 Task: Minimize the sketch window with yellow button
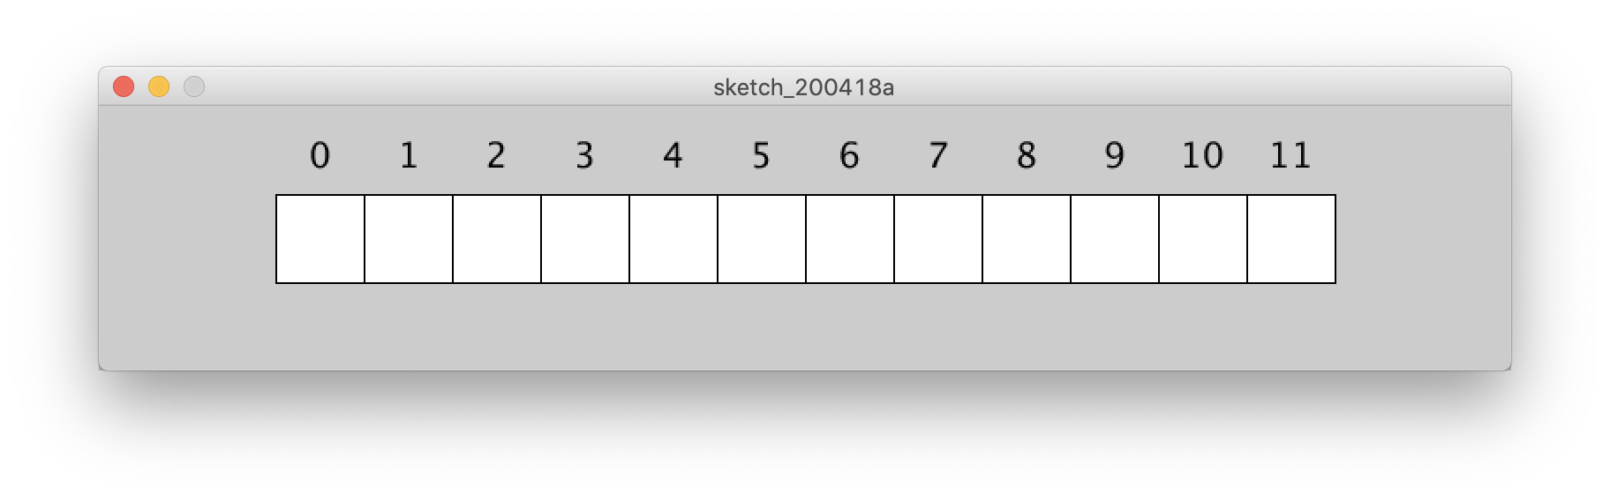pos(159,86)
